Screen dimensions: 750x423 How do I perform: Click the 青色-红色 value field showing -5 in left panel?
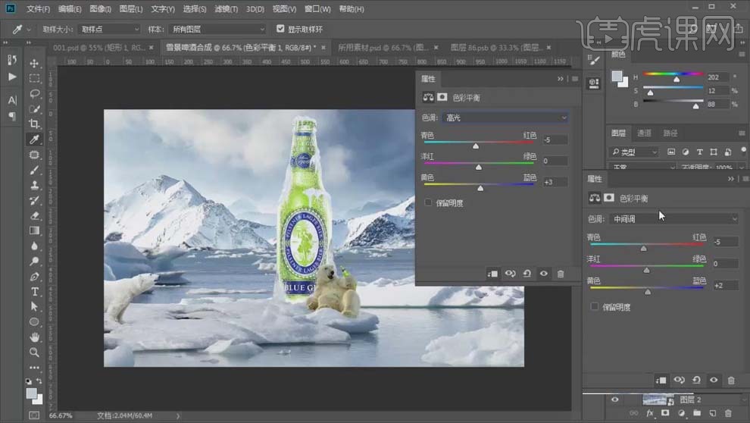[555, 140]
